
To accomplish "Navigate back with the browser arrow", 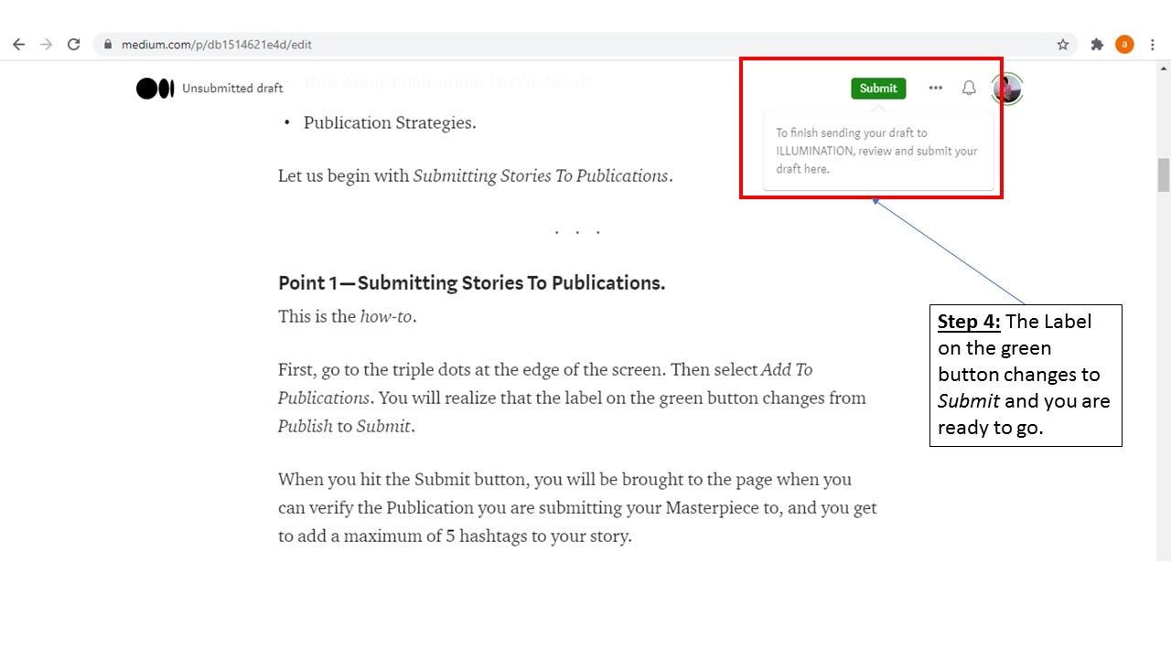I will (18, 44).
